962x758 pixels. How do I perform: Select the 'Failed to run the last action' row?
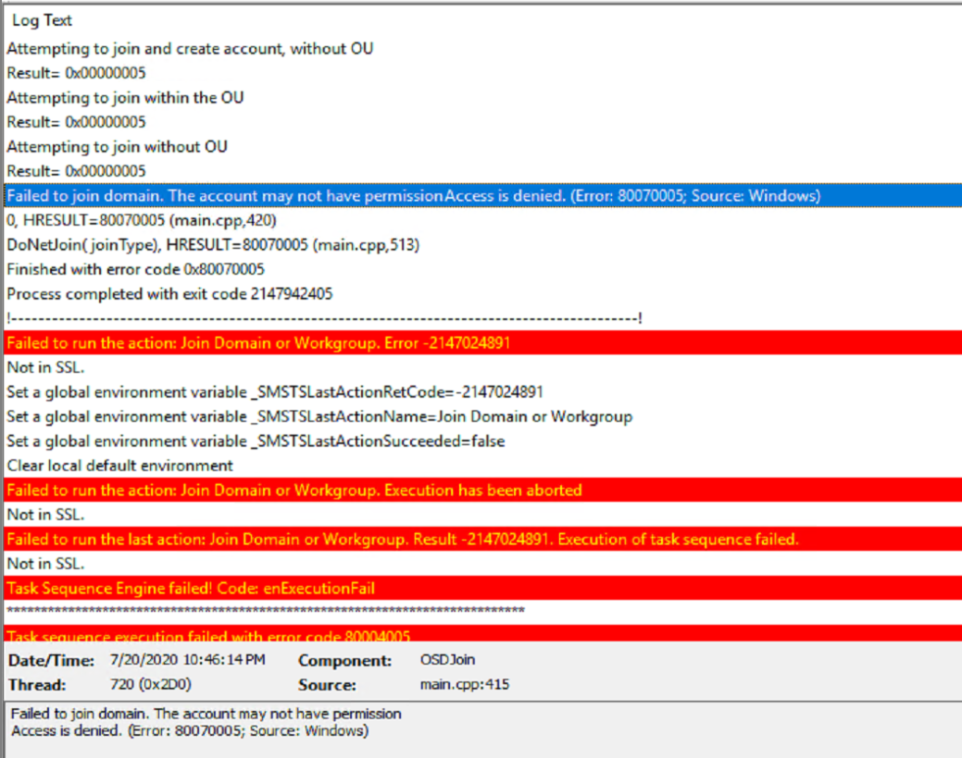[402, 539]
